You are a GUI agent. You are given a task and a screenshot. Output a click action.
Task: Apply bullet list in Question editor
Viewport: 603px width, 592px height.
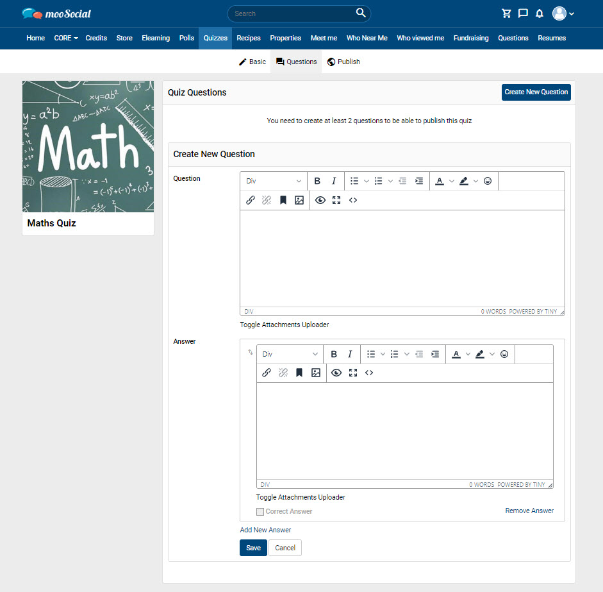click(354, 181)
